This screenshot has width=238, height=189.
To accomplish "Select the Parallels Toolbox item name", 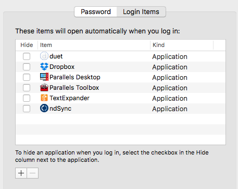I will pyautogui.click(x=74, y=88).
